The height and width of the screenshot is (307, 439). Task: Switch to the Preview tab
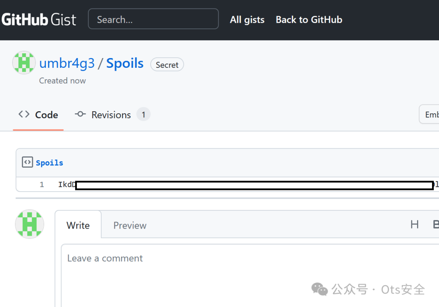pyautogui.click(x=130, y=225)
